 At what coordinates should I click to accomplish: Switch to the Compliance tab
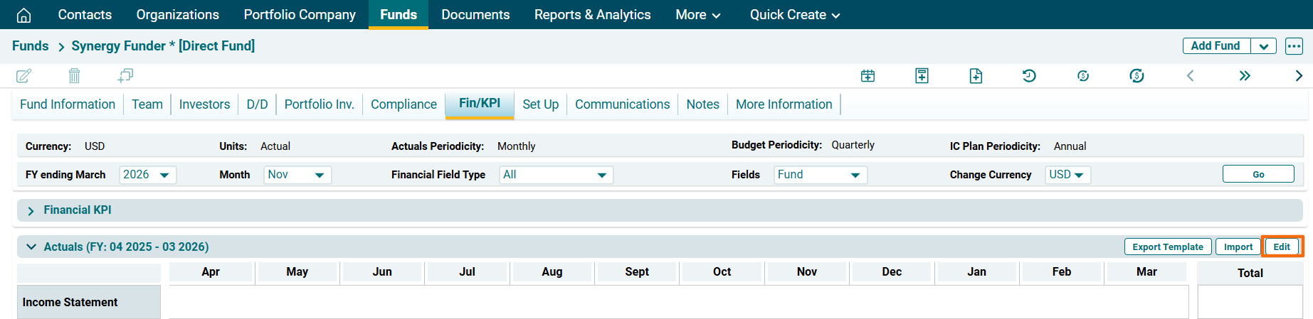[x=404, y=104]
